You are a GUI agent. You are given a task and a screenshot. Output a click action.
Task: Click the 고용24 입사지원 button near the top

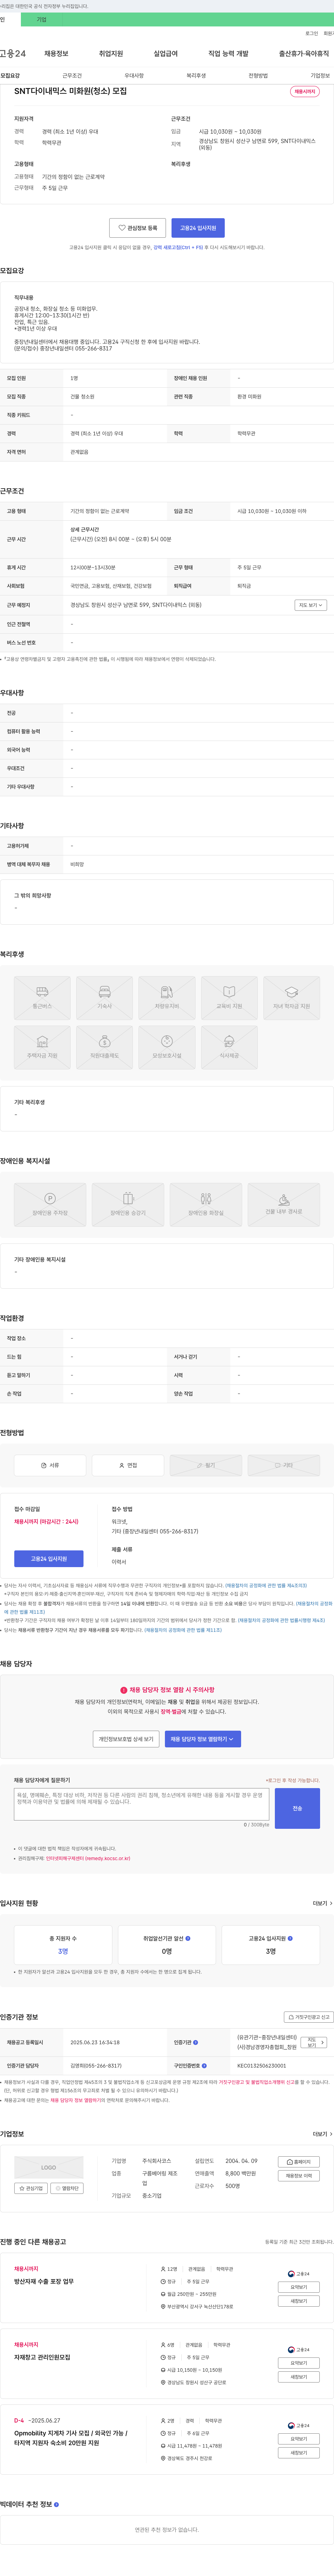click(x=198, y=228)
